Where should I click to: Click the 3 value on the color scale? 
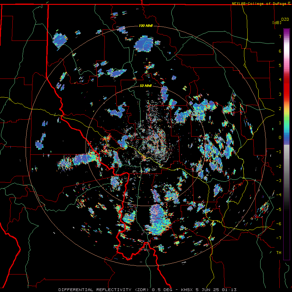tap(280, 94)
